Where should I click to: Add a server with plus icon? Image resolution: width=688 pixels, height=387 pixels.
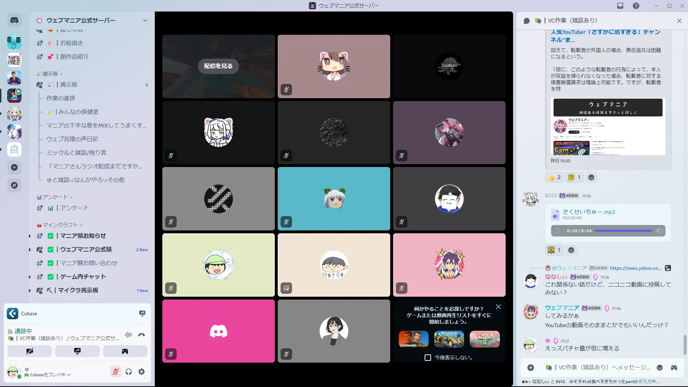pos(14,167)
